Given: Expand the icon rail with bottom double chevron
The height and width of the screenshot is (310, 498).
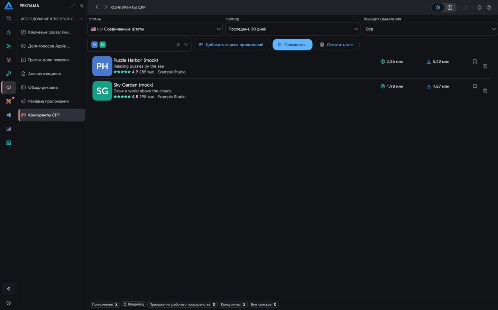Looking at the screenshot, I should 9,289.
